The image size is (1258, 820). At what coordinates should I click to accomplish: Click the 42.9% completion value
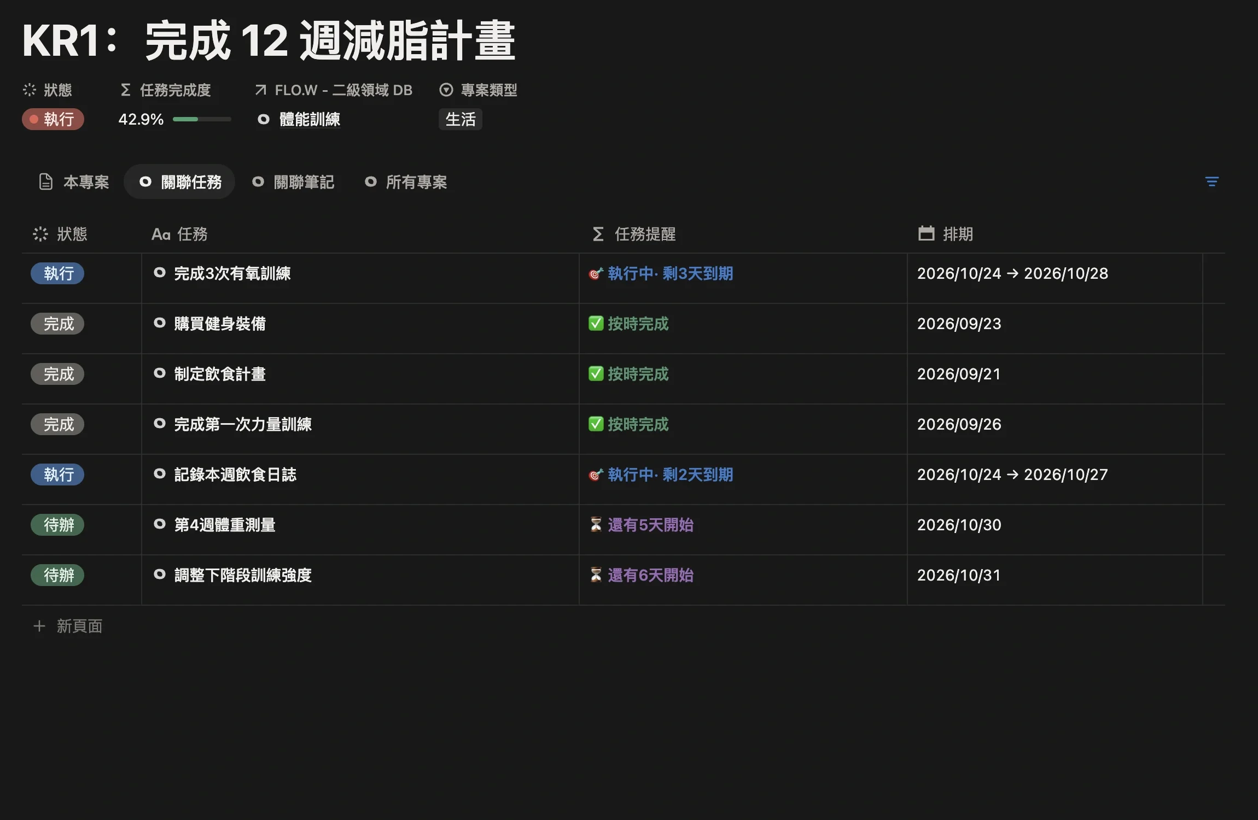[141, 119]
